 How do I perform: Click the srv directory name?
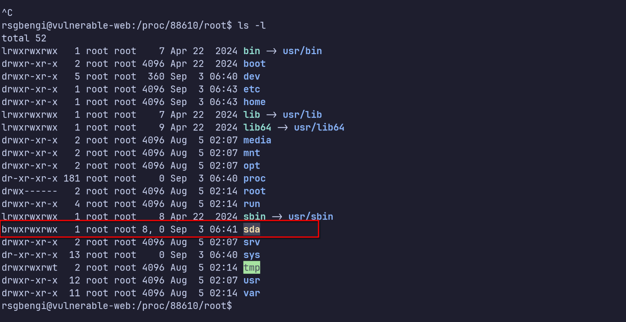click(x=251, y=242)
